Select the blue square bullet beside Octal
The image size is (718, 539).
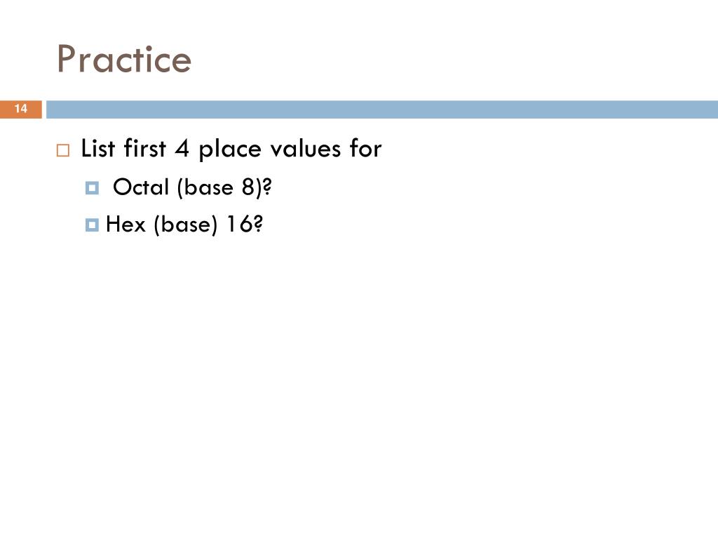92,188
